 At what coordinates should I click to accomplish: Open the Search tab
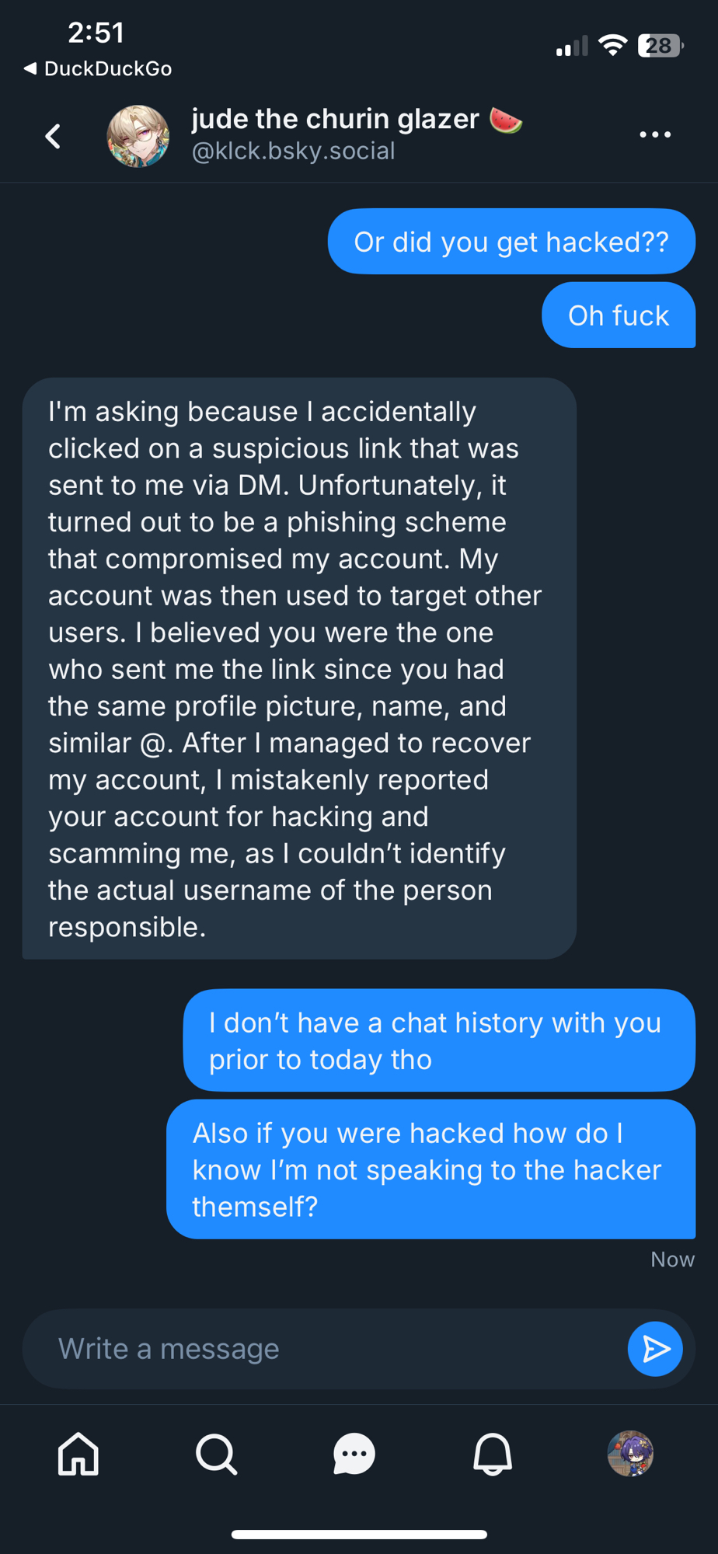[216, 1454]
